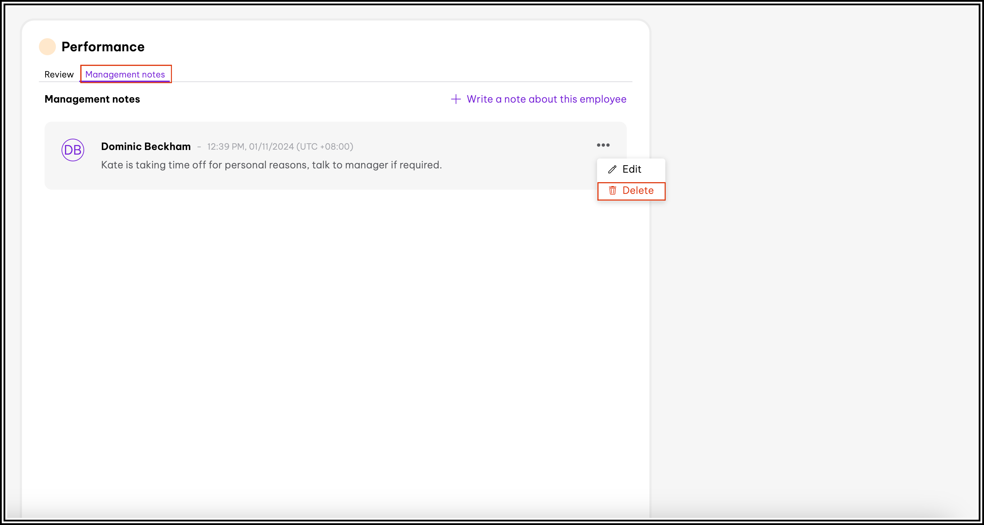This screenshot has height=525, width=984.
Task: Open the three-dot options menu on the note
Action: pyautogui.click(x=603, y=145)
